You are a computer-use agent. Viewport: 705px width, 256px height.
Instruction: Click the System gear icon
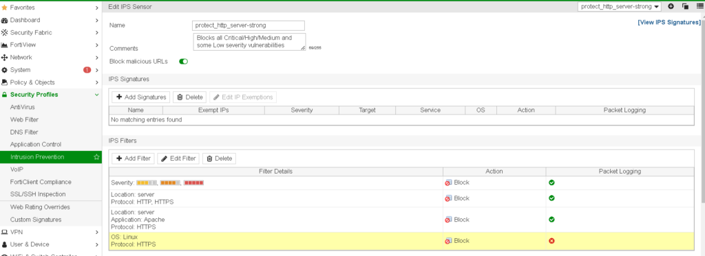tap(5, 70)
